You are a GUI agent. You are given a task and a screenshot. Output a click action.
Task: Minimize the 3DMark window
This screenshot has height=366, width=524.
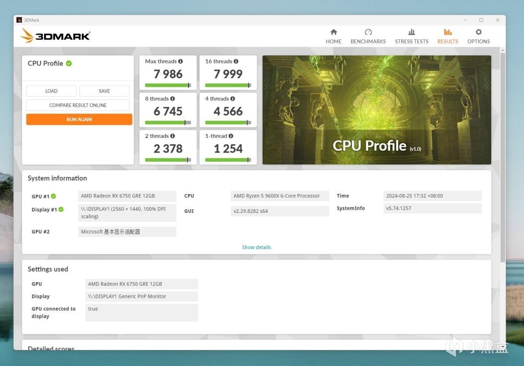pos(465,20)
